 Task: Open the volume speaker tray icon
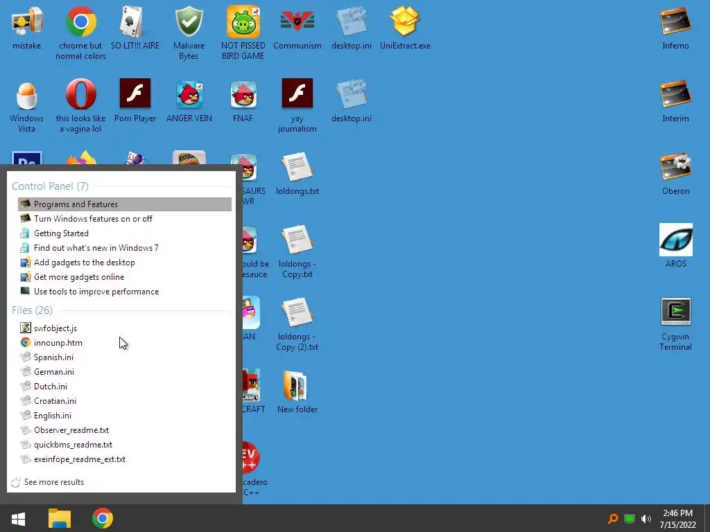click(646, 518)
